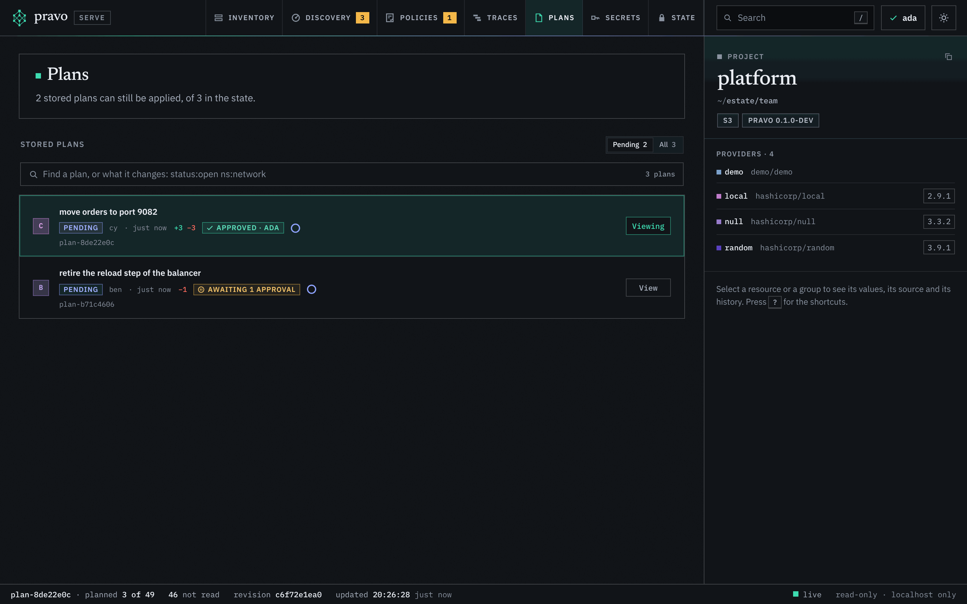
Task: Click the circle status icon on move orders plan
Action: [x=295, y=228]
